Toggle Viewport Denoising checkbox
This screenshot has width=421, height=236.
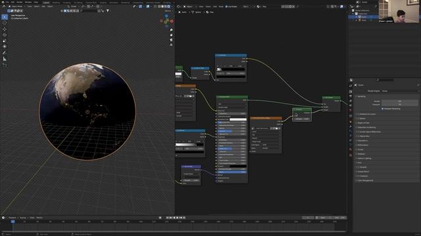coord(383,109)
